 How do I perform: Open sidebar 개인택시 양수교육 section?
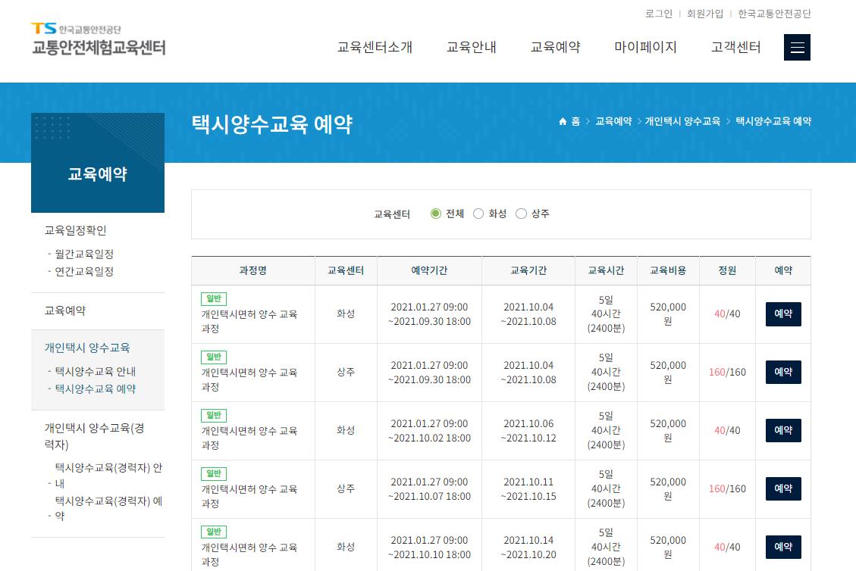click(87, 348)
